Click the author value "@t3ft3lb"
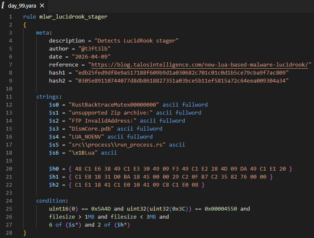This screenshot has width=314, height=238. pyautogui.click(x=94, y=49)
